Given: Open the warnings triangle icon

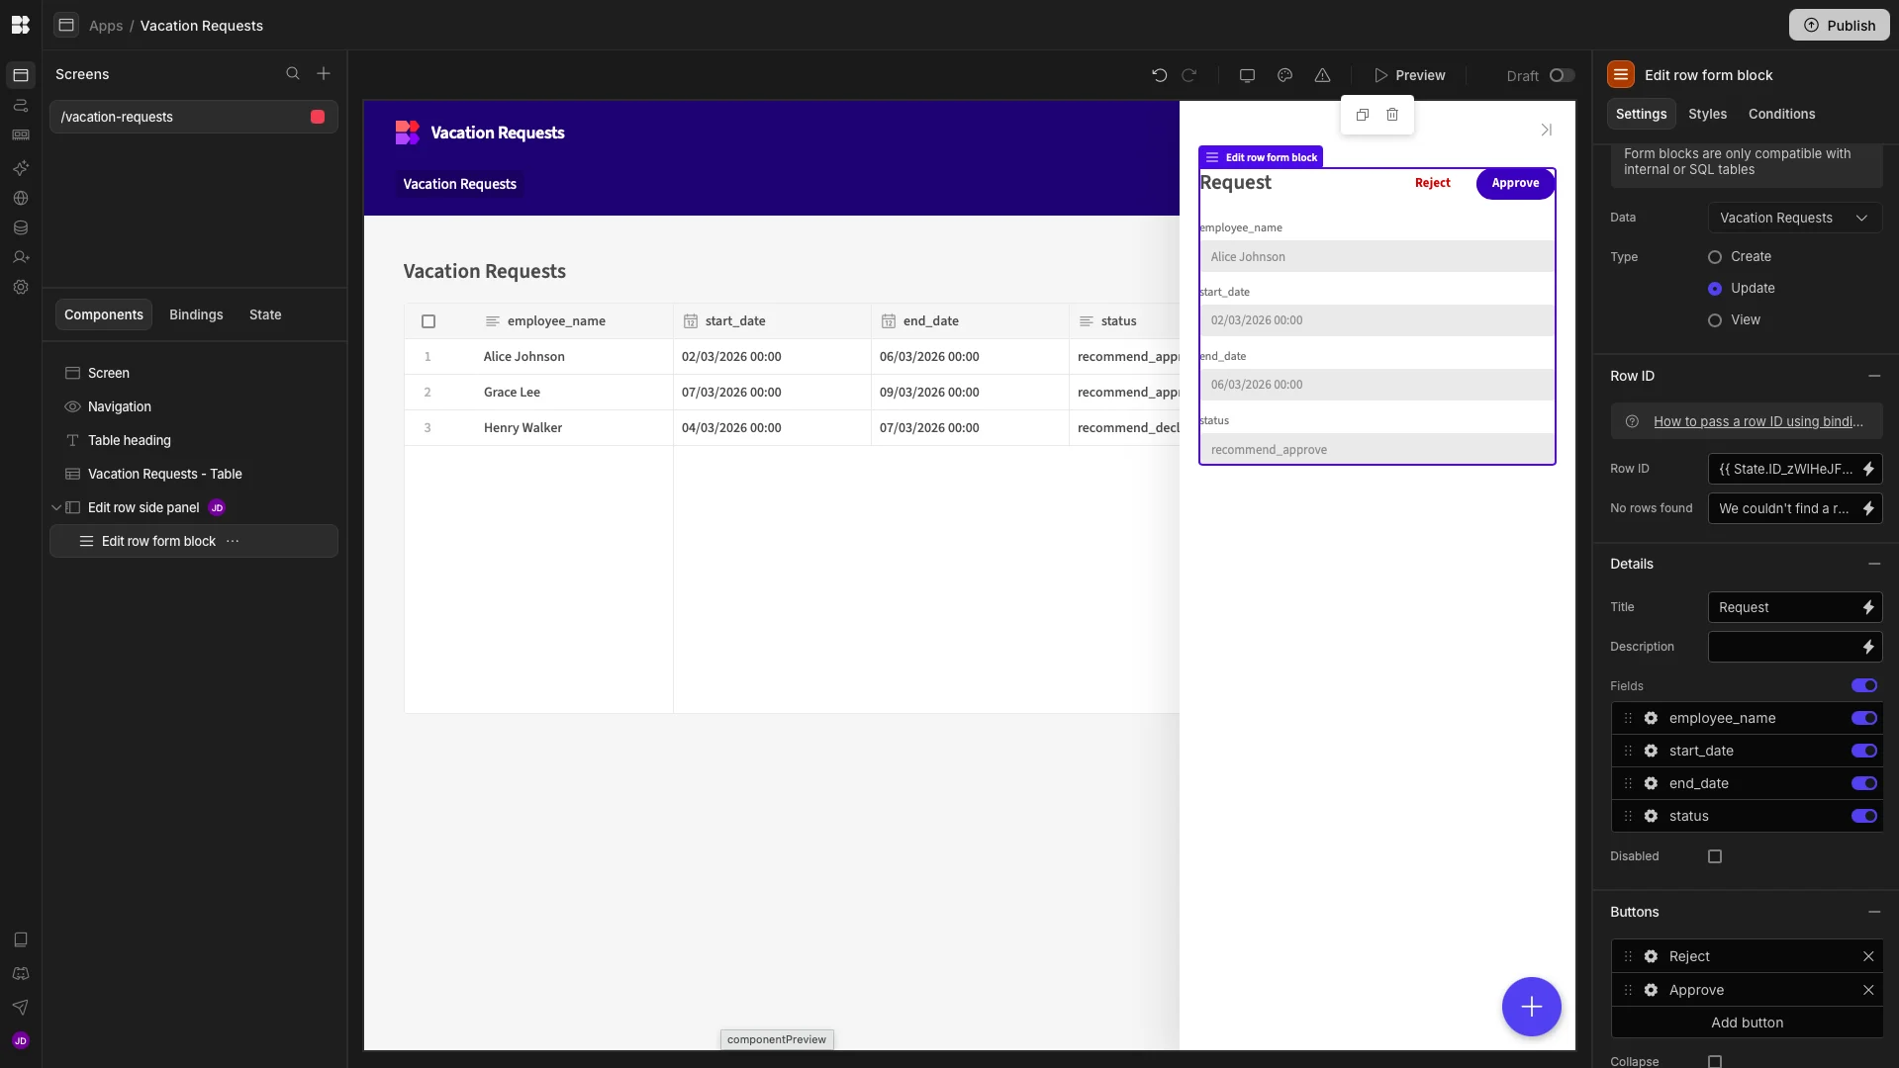Looking at the screenshot, I should point(1322,75).
